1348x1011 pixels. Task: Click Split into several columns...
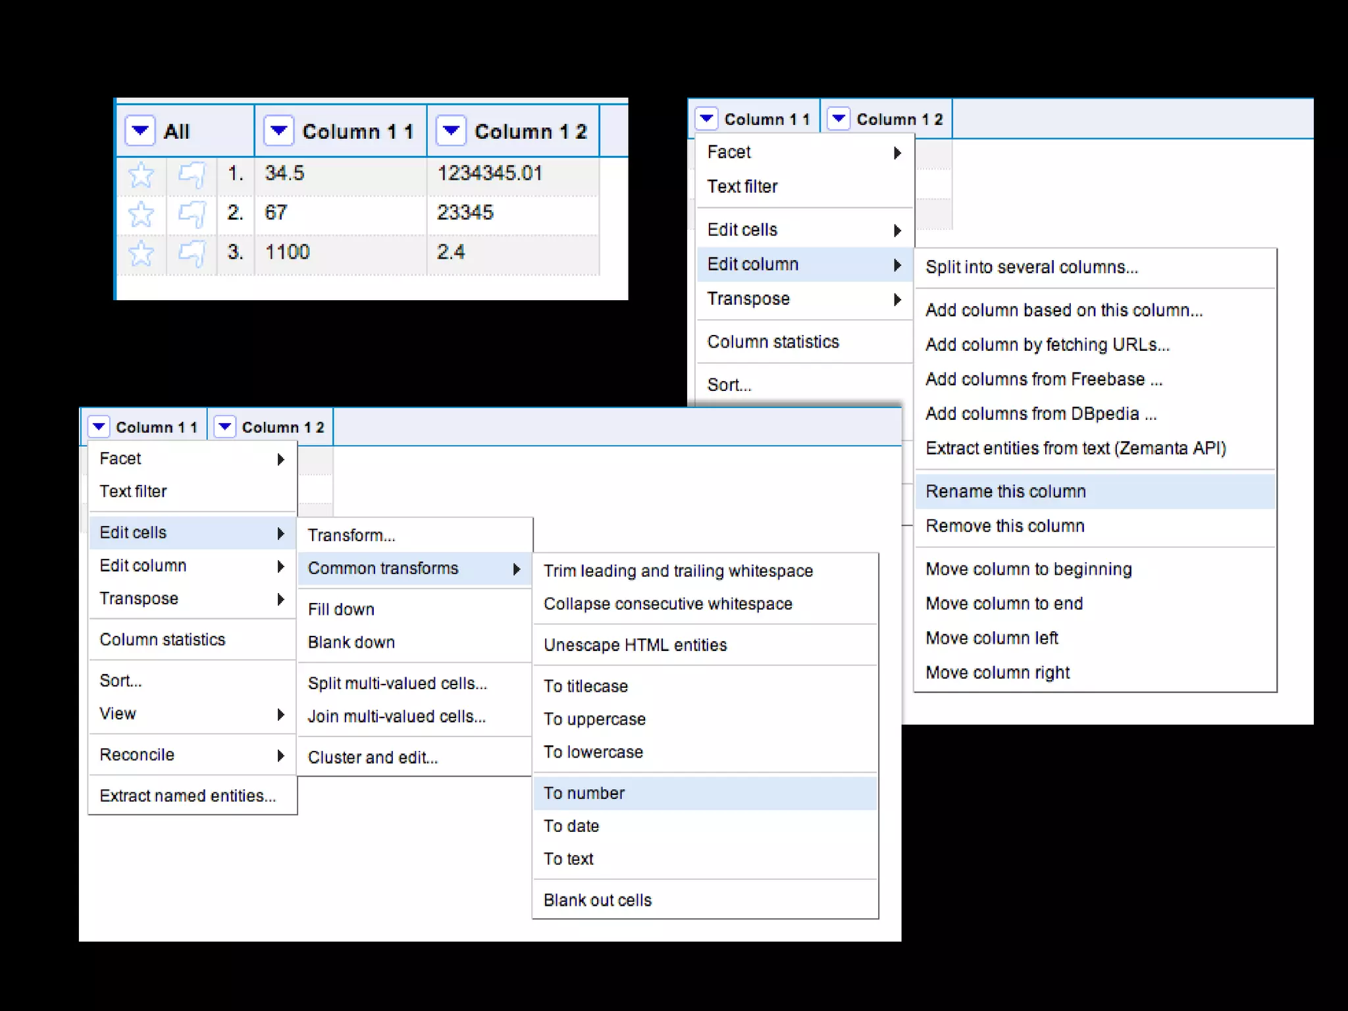click(1031, 267)
